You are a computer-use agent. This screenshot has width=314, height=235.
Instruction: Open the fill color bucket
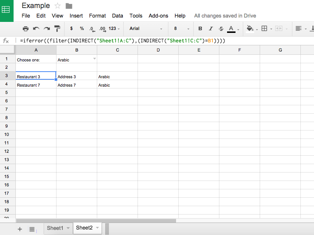[250, 29]
